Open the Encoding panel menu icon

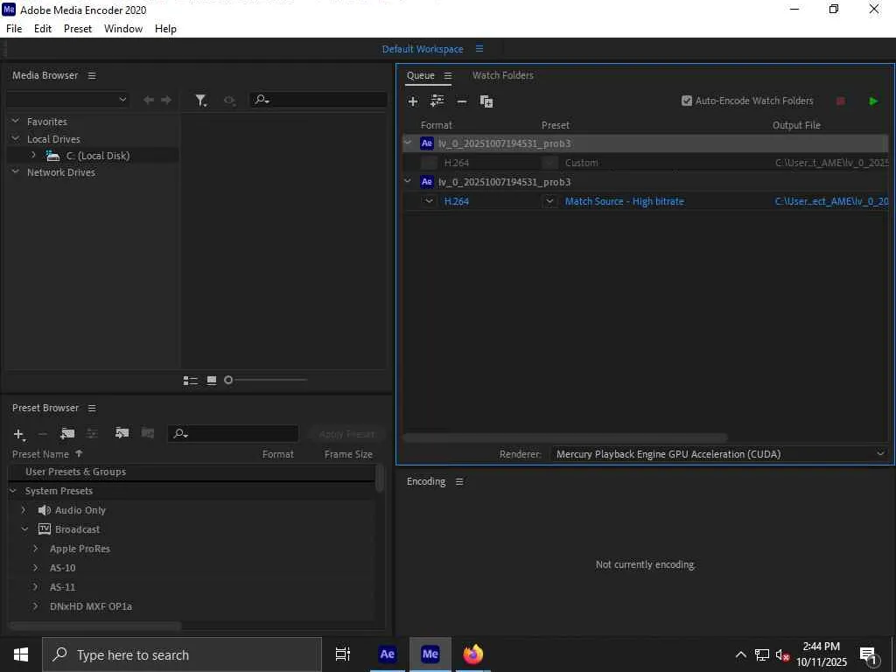click(x=459, y=482)
